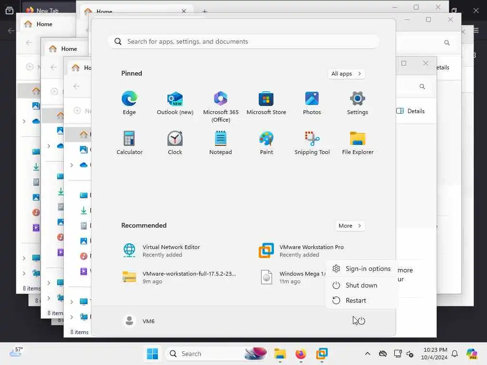Open Copilot preview icon on taskbar
This screenshot has height=365, width=487.
coord(472,354)
